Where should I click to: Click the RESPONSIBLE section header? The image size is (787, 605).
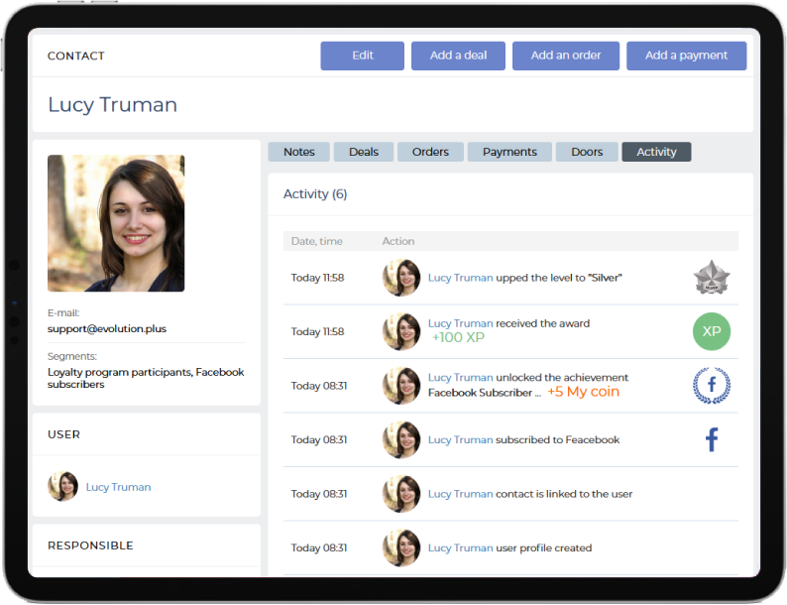90,545
